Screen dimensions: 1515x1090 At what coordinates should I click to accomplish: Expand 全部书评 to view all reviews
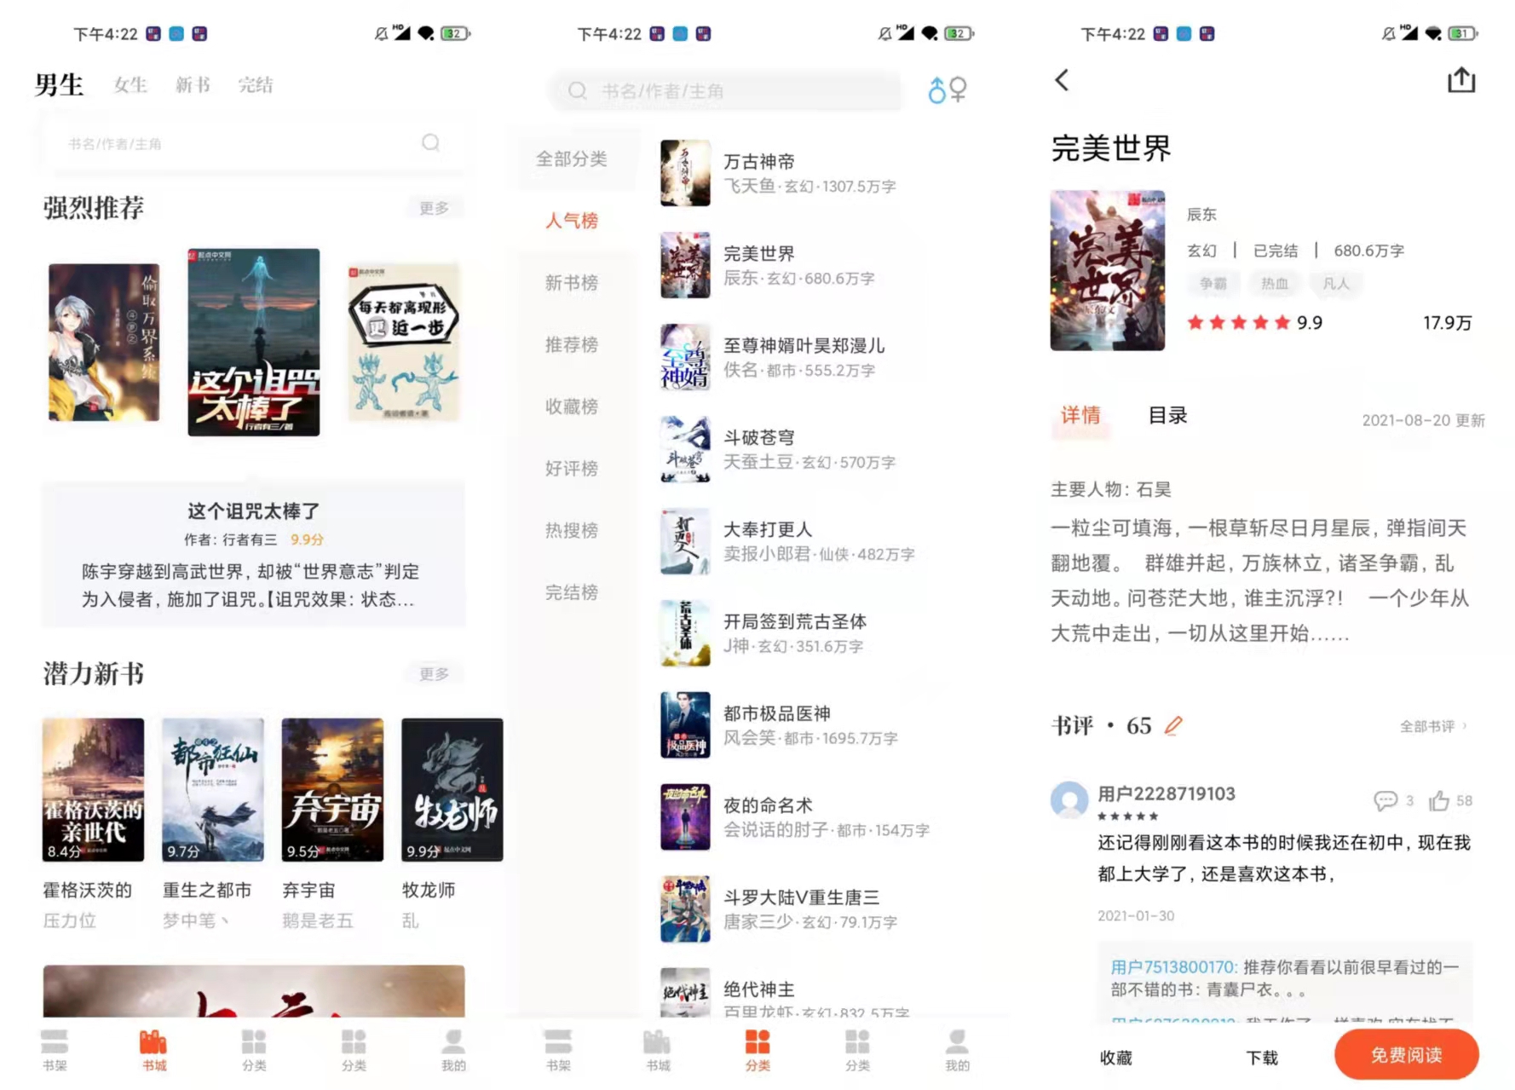coord(1427,725)
